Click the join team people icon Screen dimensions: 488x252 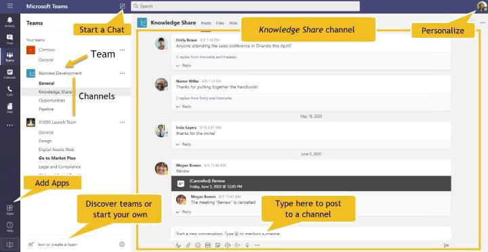pyautogui.click(x=30, y=245)
